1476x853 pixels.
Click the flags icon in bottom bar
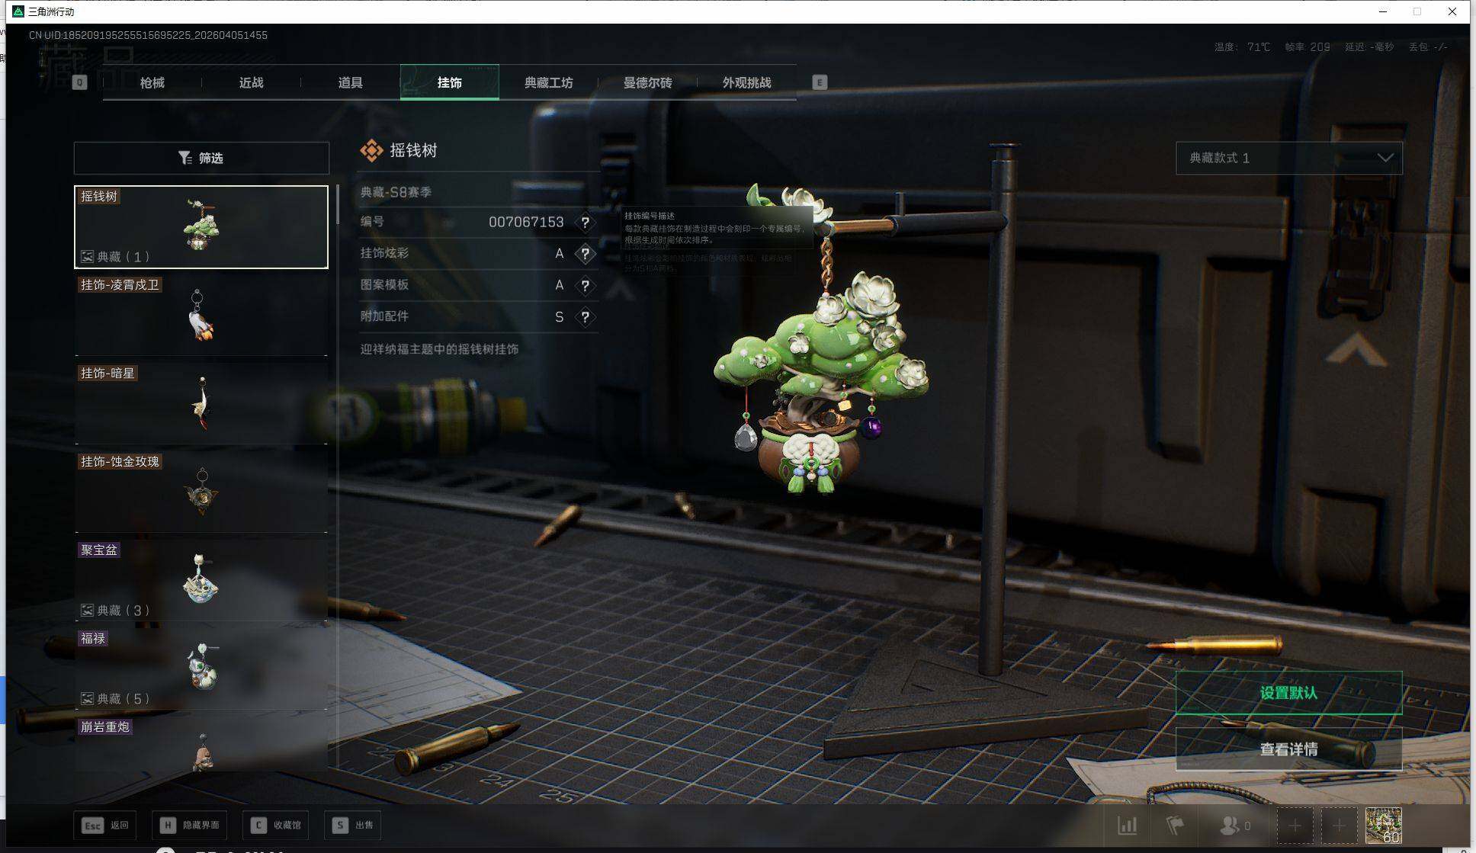coord(1175,825)
